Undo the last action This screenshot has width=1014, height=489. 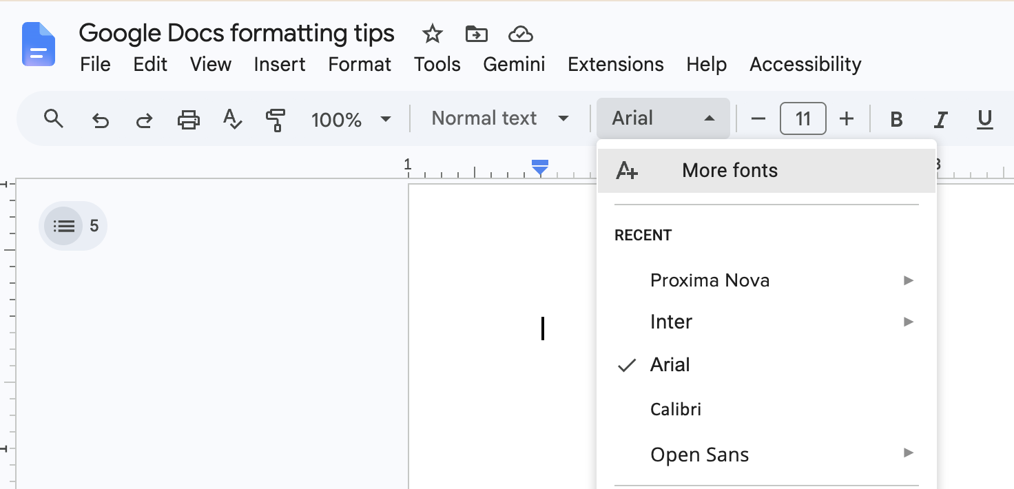click(x=101, y=120)
